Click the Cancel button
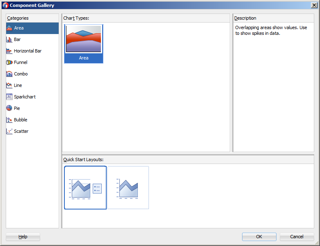Viewport: 320px width, 246px height. (297, 237)
